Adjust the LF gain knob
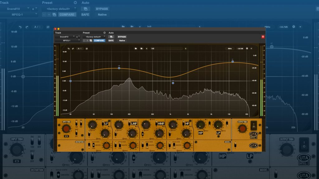This screenshot has width=319, height=179. pyautogui.click(x=92, y=125)
